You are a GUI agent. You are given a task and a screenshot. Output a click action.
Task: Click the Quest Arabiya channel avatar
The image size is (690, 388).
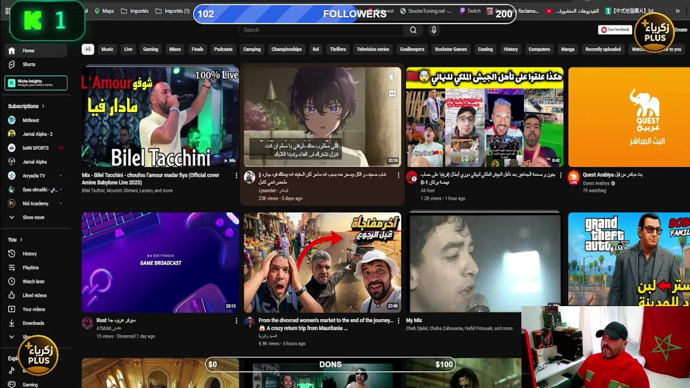coord(574,177)
